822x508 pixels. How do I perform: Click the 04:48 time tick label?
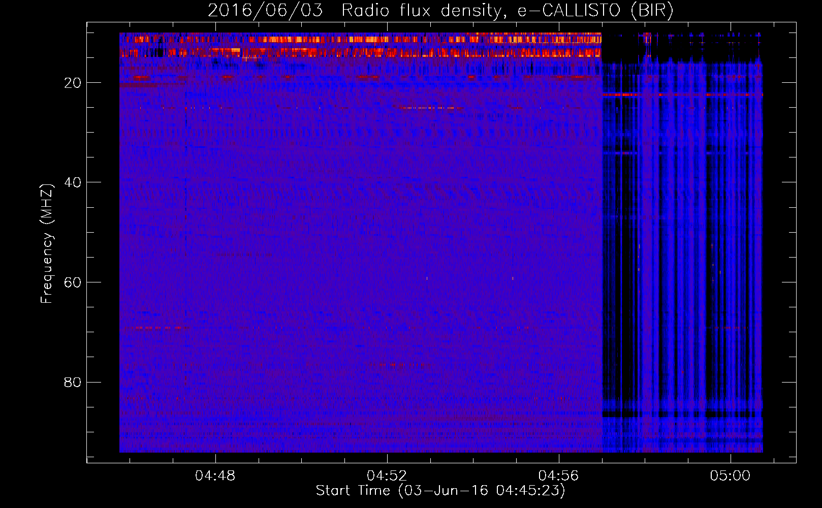pos(215,476)
